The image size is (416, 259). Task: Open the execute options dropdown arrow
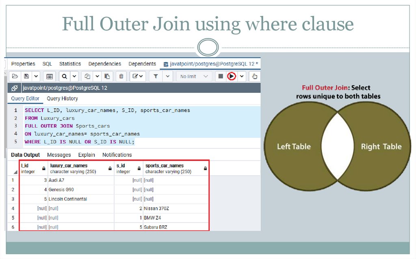pos(241,76)
